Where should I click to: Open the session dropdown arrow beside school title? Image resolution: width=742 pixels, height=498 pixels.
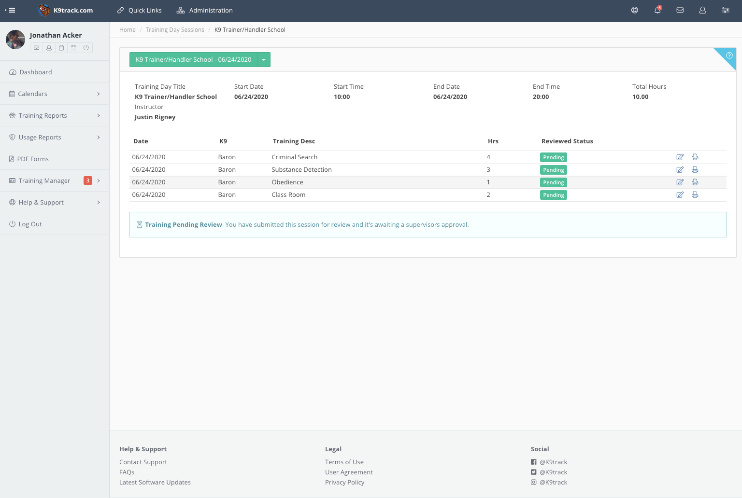[x=264, y=60]
